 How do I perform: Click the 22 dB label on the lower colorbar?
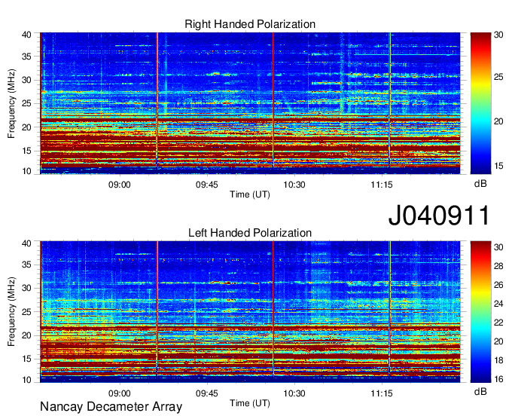498,323
